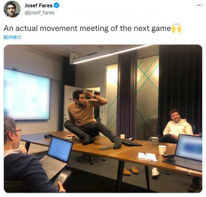This screenshot has height=197, width=206.
Task: Click the raised hands emoji in tweet
Action: [176, 28]
